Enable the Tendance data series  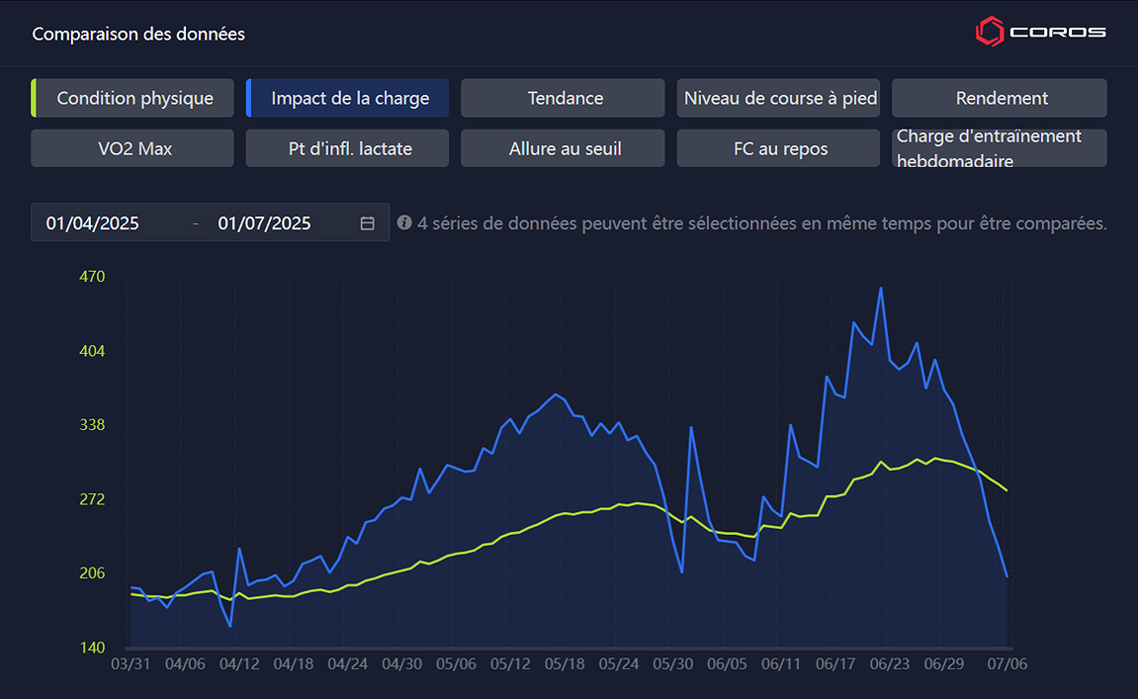pos(563,98)
